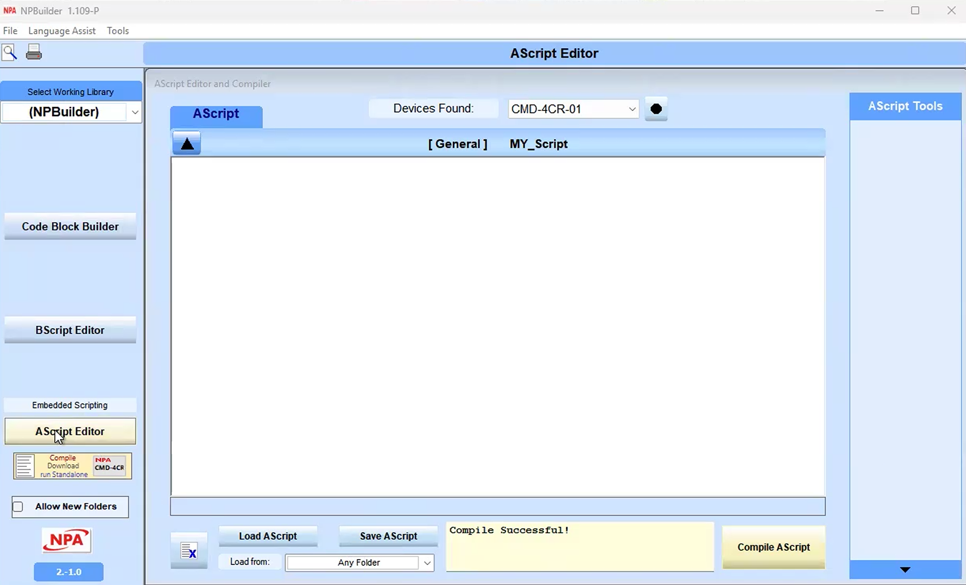Click the down arrow under AScript Tools
The height and width of the screenshot is (585, 966).
pyautogui.click(x=905, y=570)
